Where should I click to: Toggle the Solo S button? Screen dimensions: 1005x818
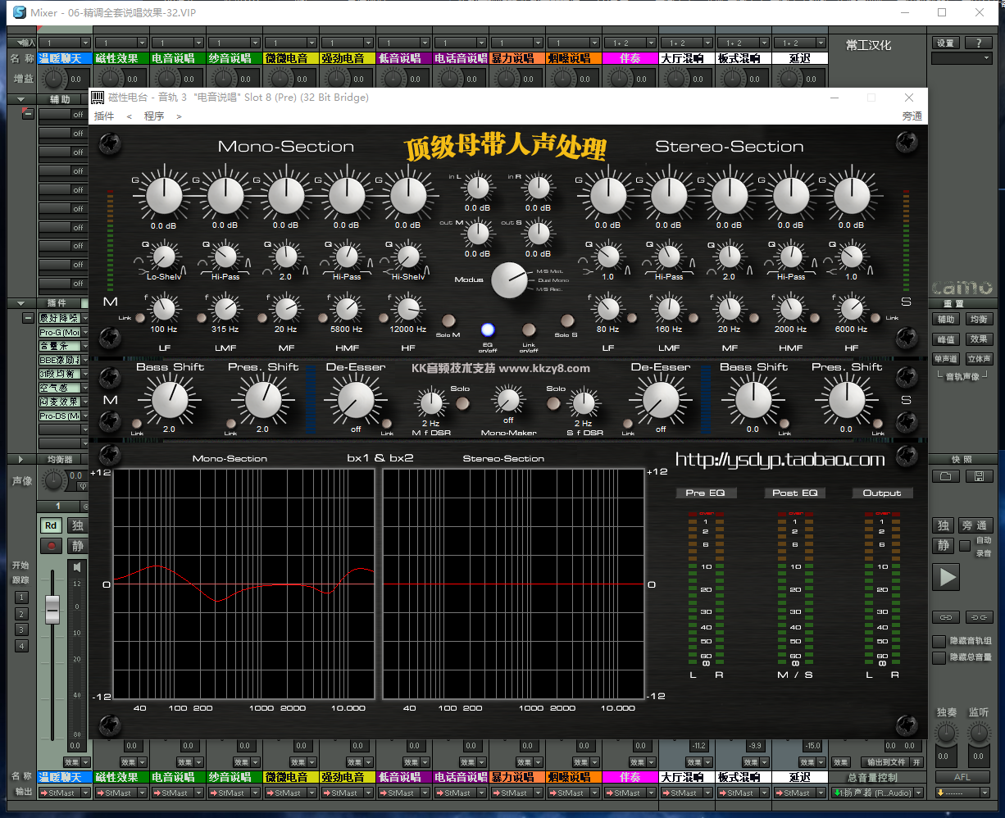coord(566,321)
